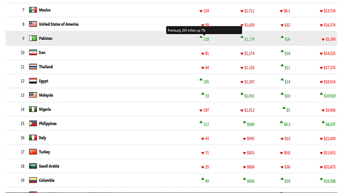This screenshot has height=193, width=343.
Task: Click the Italy country name
Action: (43, 138)
